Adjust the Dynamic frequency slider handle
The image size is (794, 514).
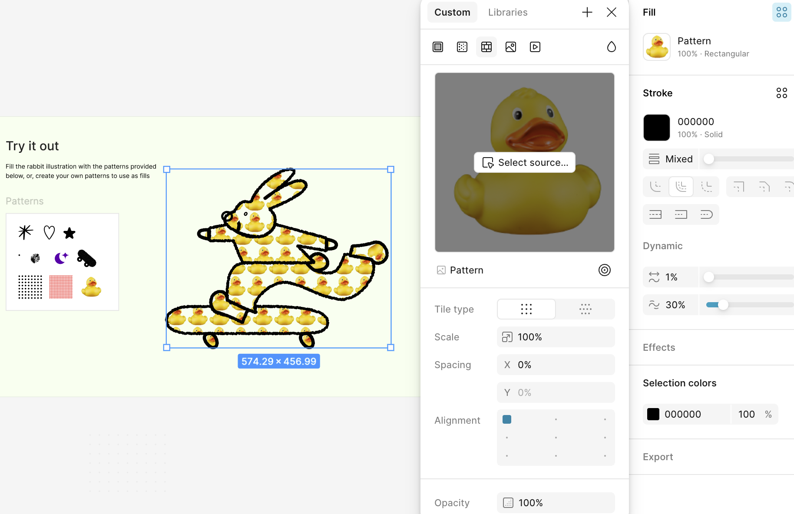(x=709, y=277)
